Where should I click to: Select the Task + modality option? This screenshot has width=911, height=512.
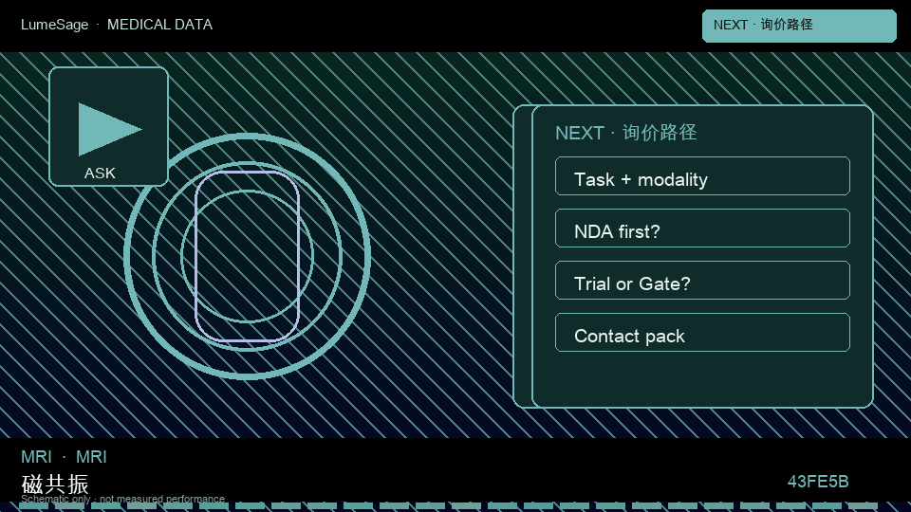click(x=702, y=176)
